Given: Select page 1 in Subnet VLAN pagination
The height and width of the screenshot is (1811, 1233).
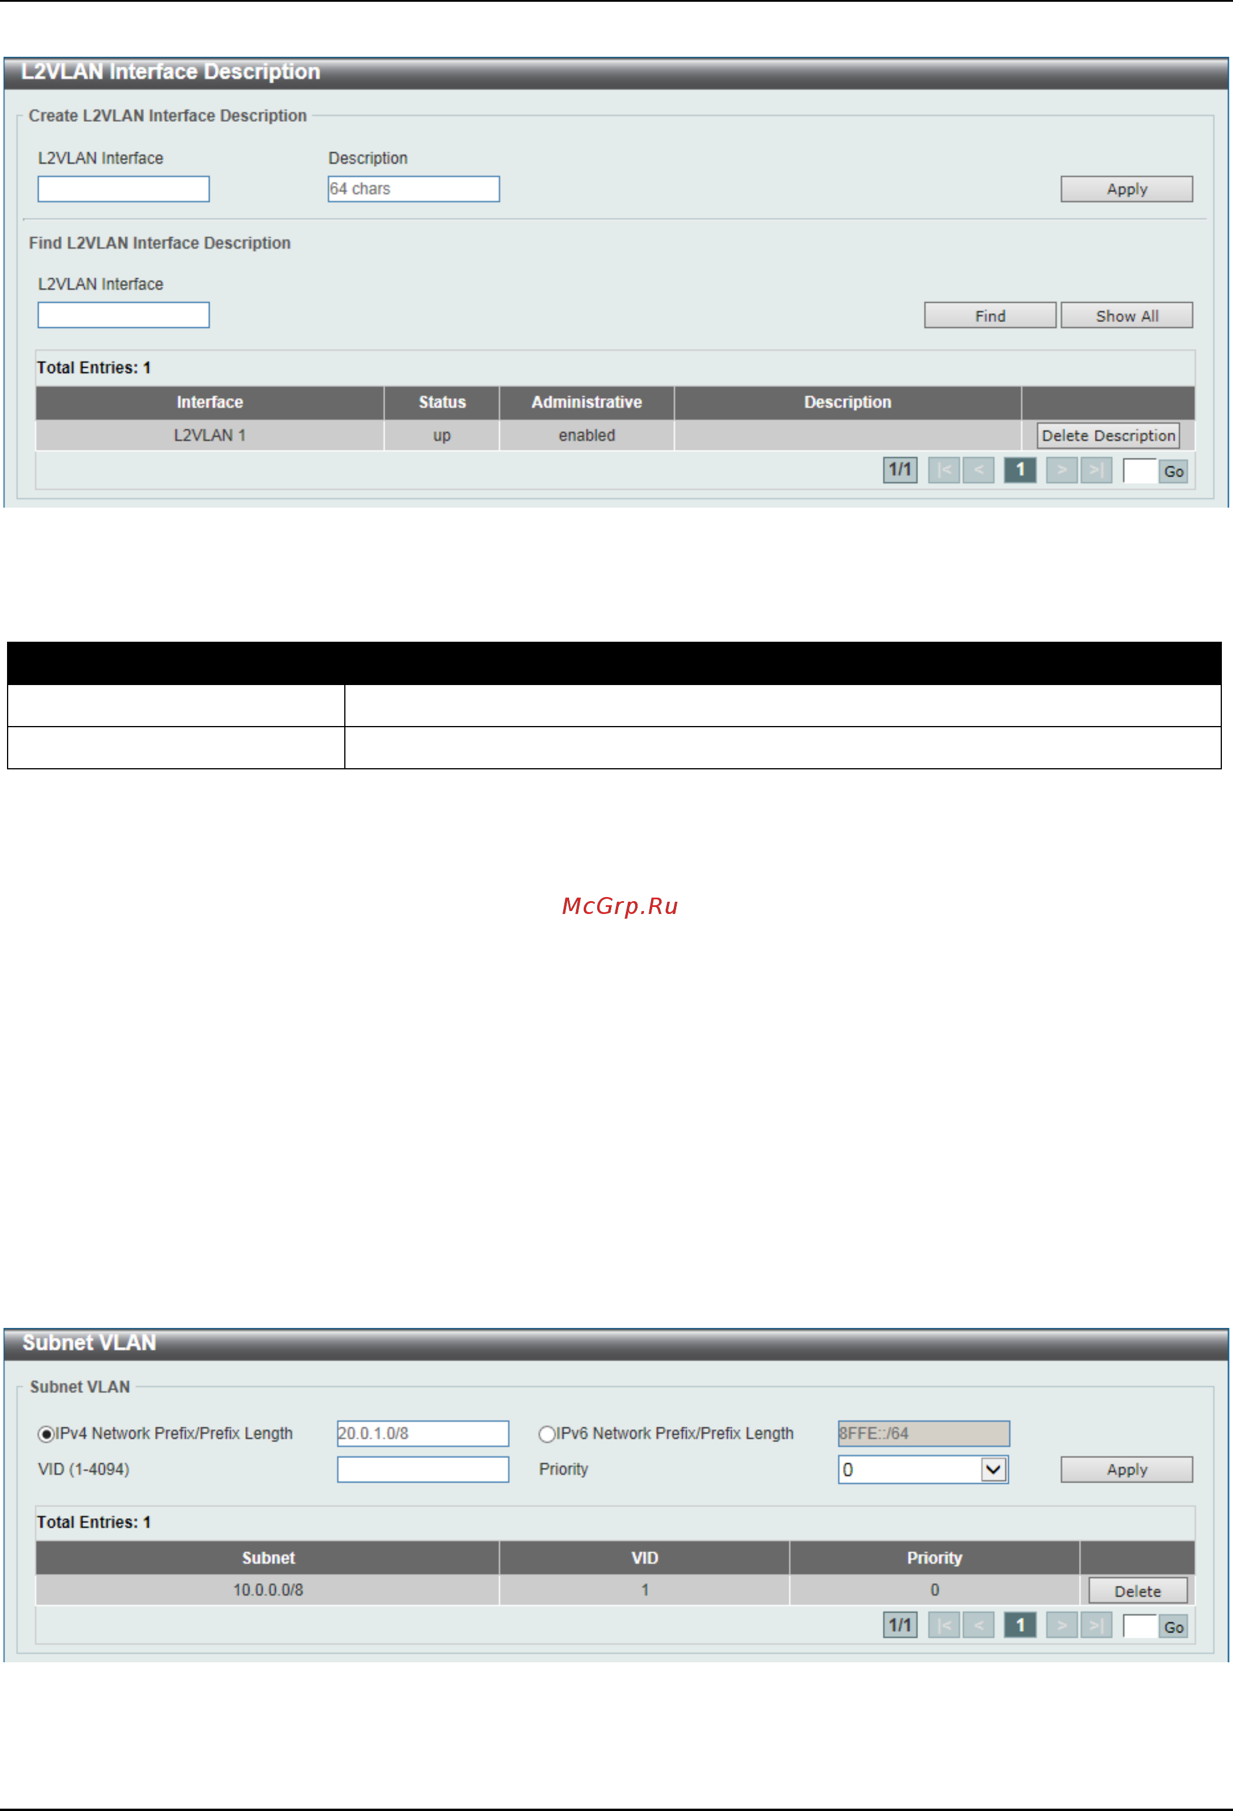Looking at the screenshot, I should point(1020,1625).
